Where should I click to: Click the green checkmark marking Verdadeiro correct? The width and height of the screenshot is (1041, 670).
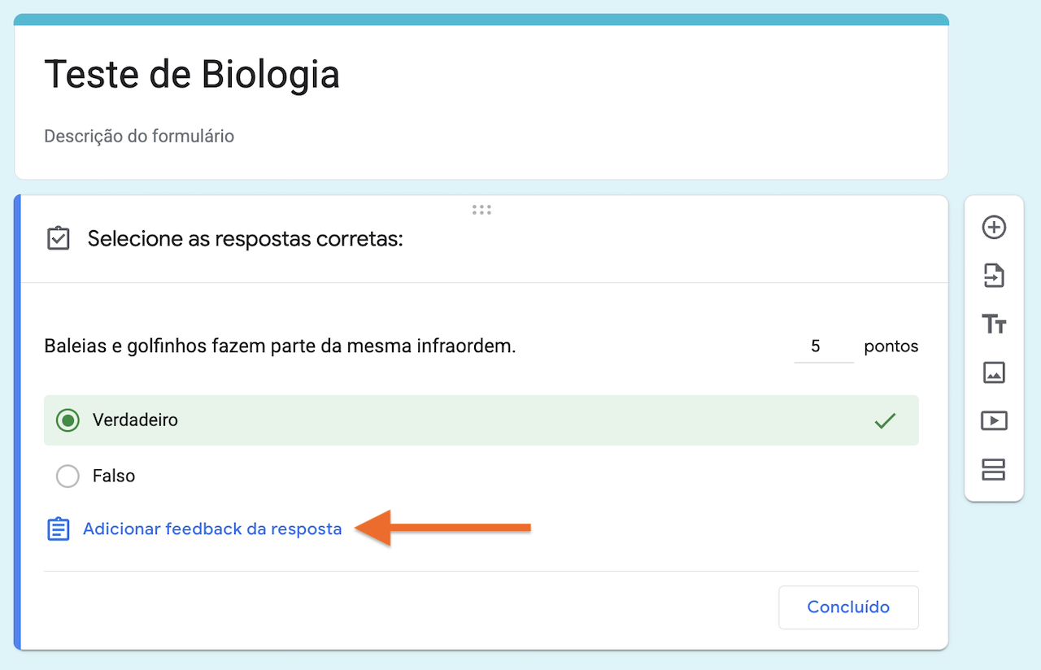click(885, 420)
